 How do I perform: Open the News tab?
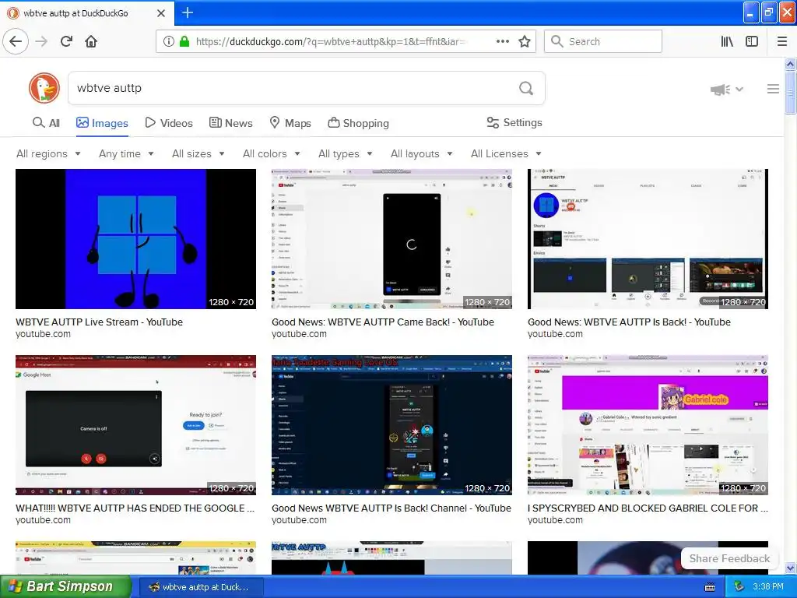(230, 123)
